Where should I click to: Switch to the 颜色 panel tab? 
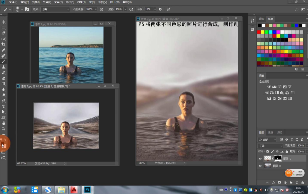click(261, 19)
